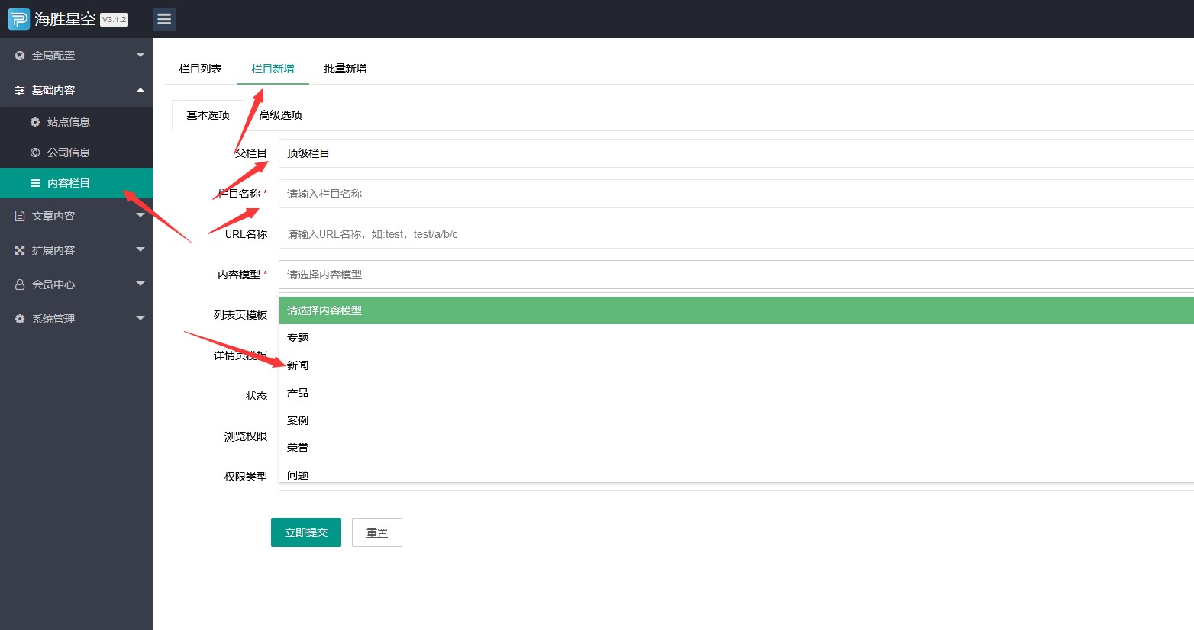1194x630 pixels.
Task: Switch to the 栏目列表 tab
Action: [200, 69]
